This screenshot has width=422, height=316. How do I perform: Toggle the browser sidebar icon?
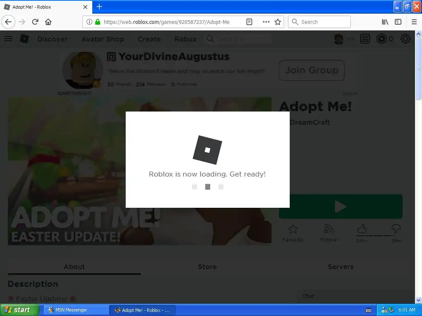[398, 22]
